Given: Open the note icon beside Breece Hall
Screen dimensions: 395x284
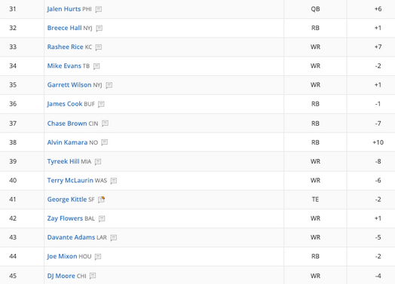Looking at the screenshot, I should point(100,28).
